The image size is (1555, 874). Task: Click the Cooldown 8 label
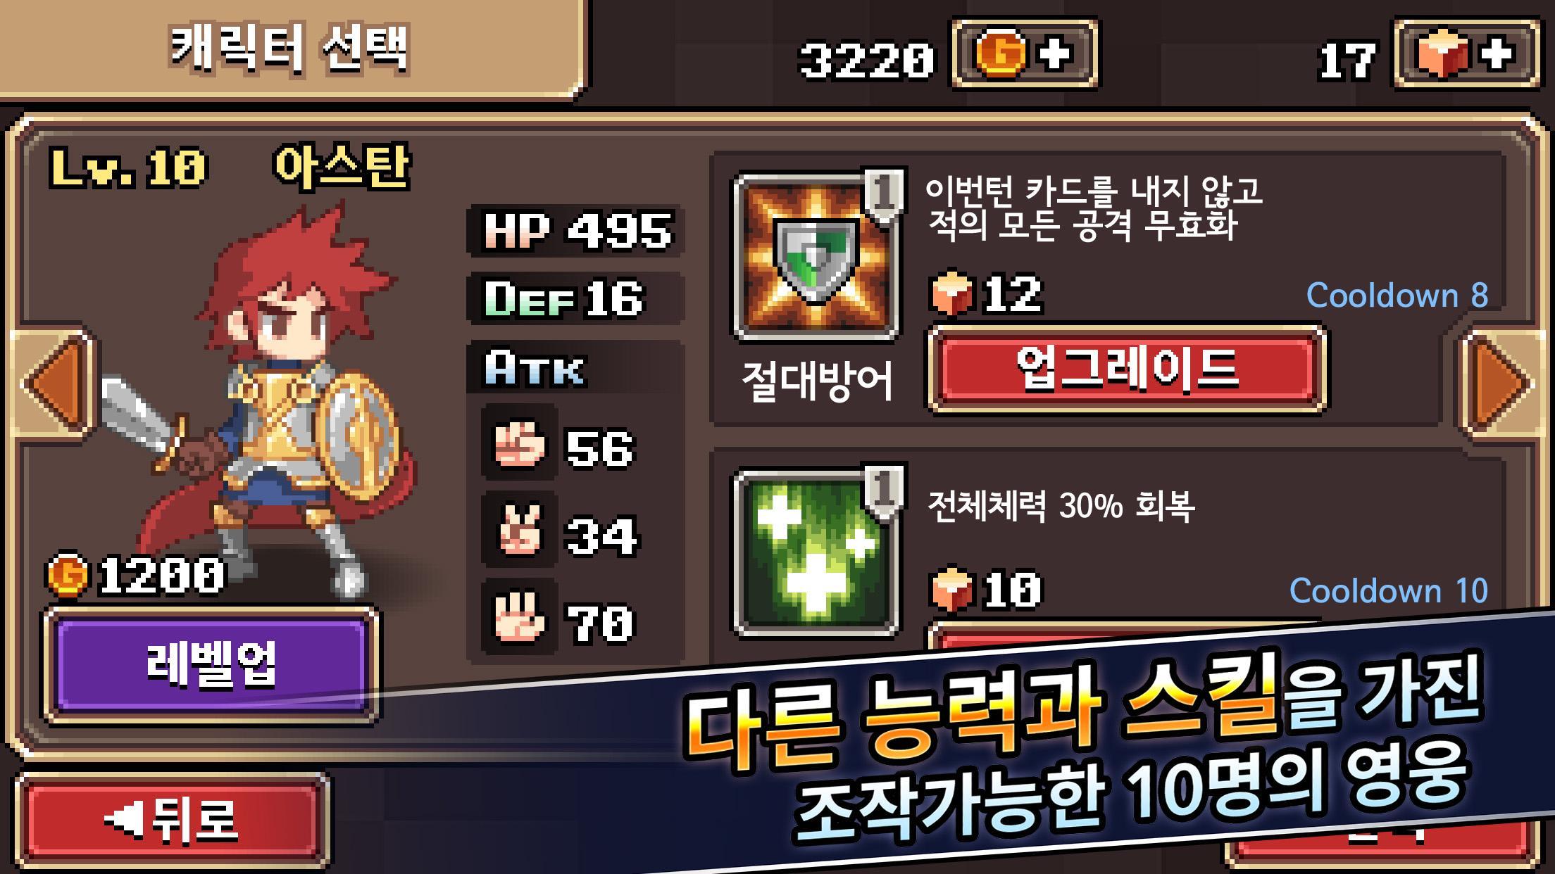coord(1397,296)
